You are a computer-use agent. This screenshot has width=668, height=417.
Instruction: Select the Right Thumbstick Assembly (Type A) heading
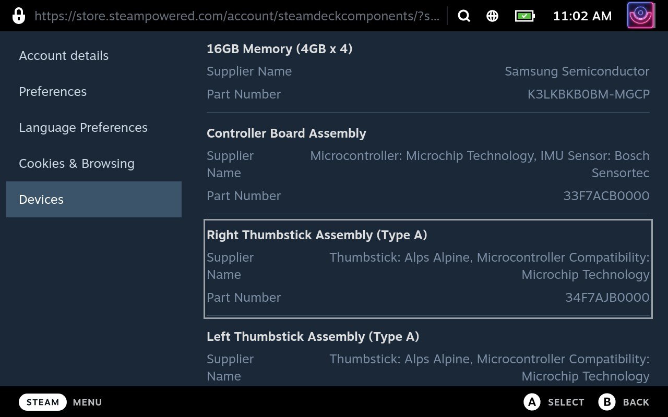coord(317,235)
